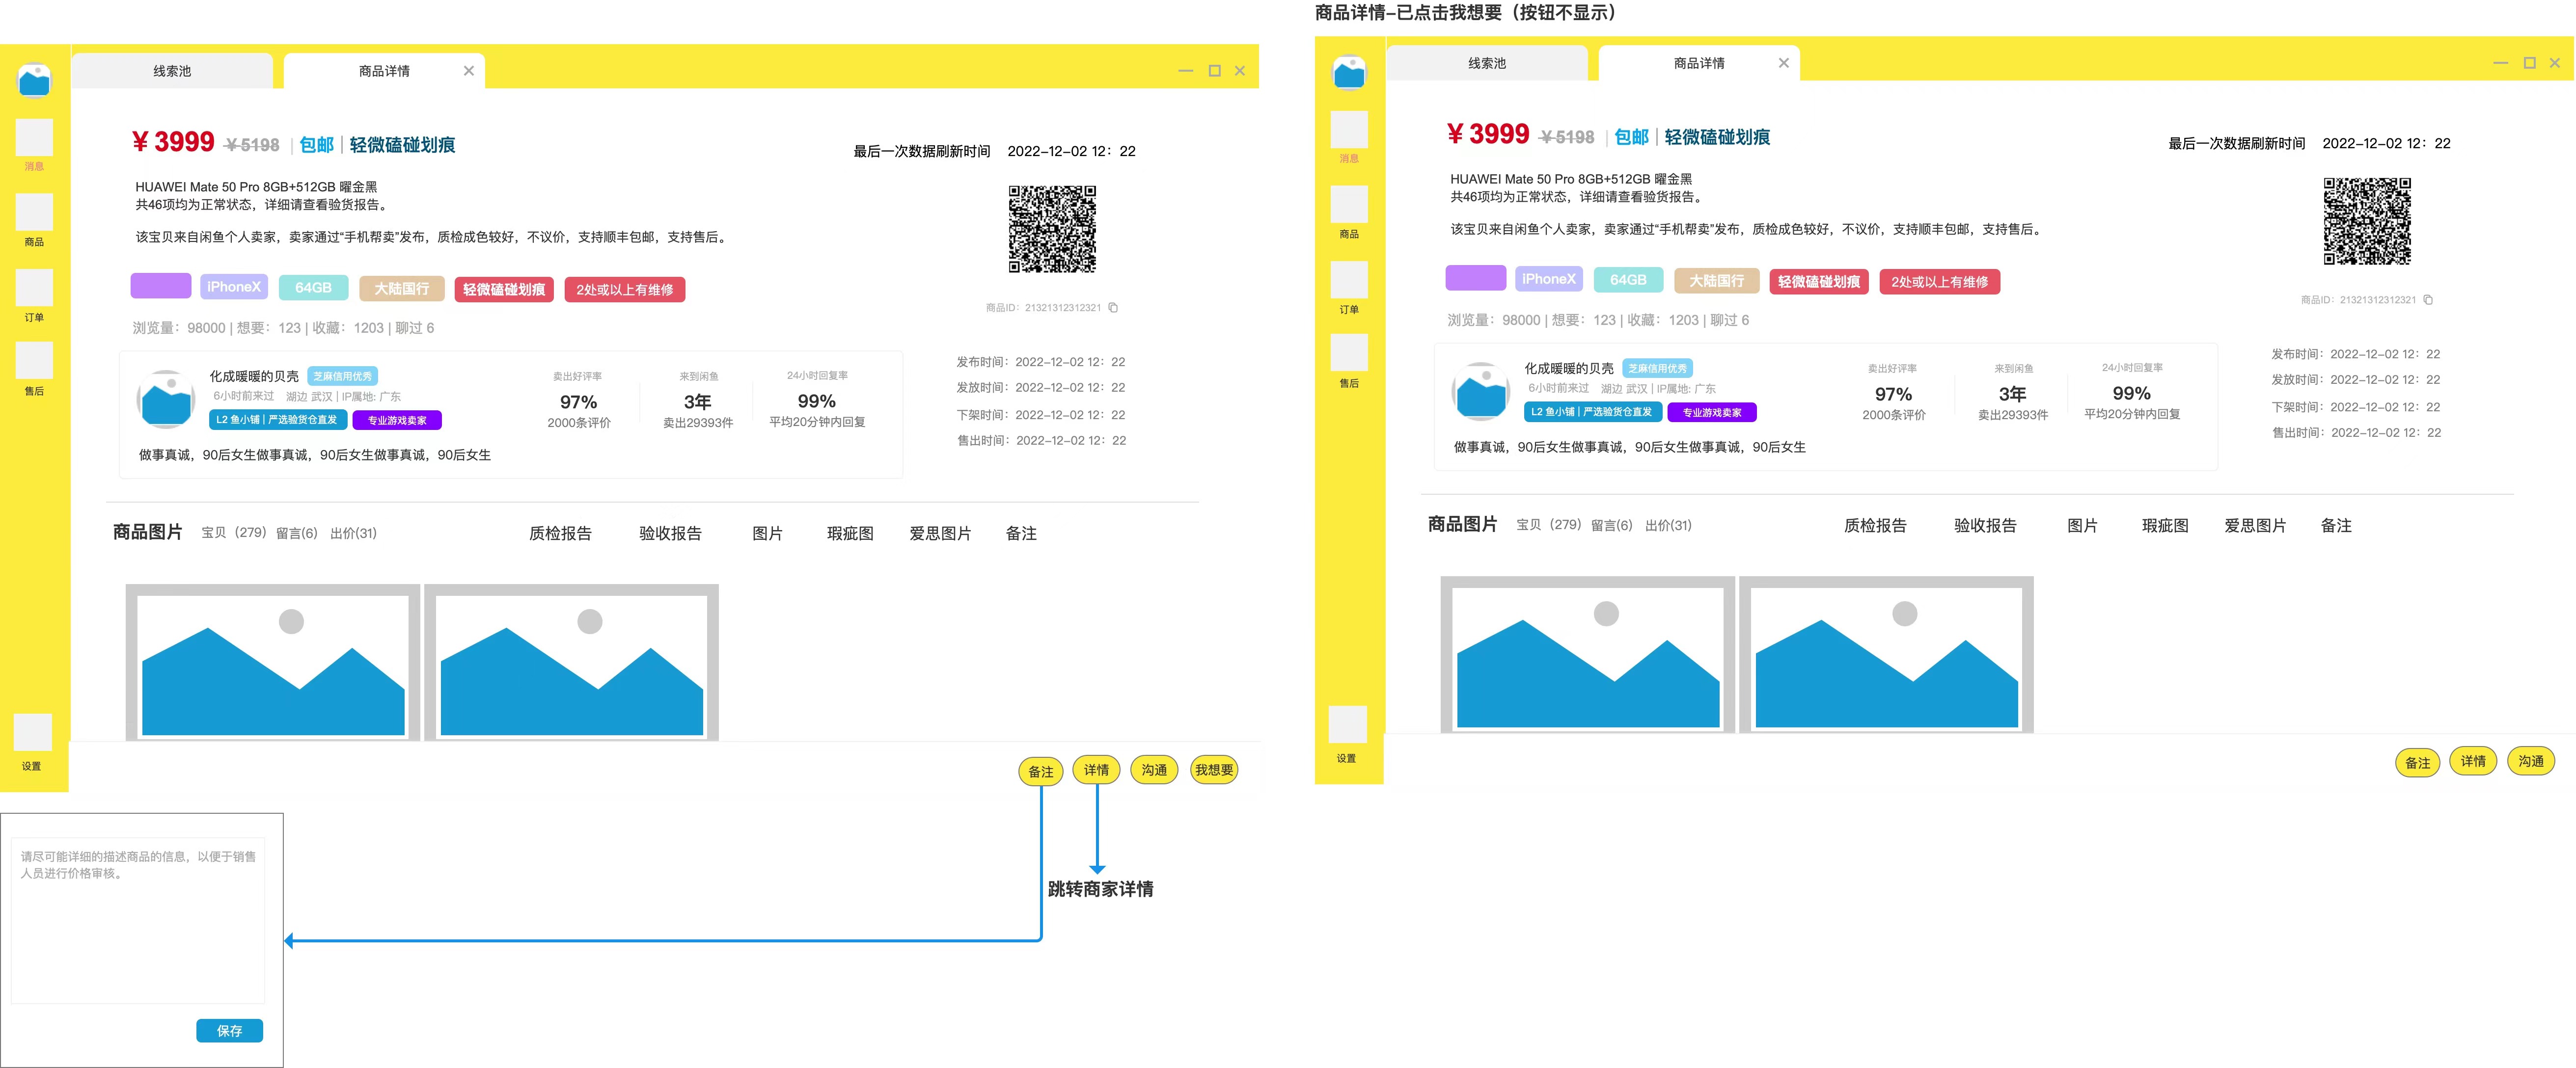Open 售后 sidebar icon in right window

pos(1349,353)
